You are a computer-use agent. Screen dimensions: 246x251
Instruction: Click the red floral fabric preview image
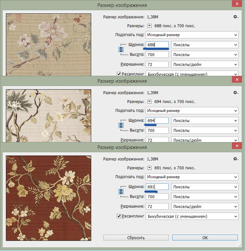48,198
